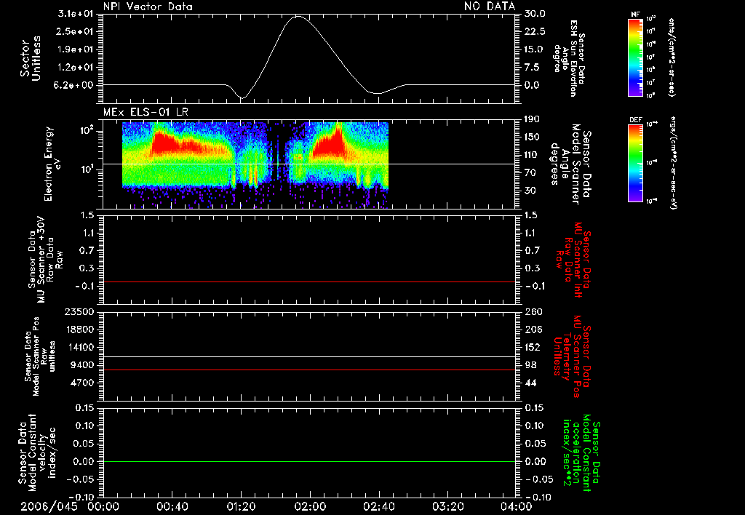Click the 23500 scanner position tick value

point(79,312)
